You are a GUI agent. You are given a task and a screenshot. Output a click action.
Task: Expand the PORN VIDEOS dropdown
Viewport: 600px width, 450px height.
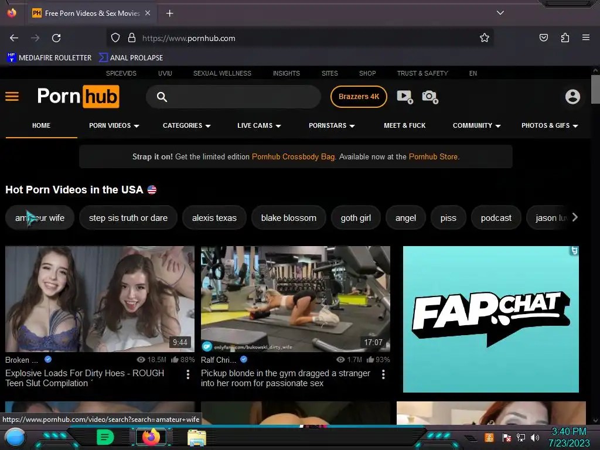pyautogui.click(x=114, y=125)
